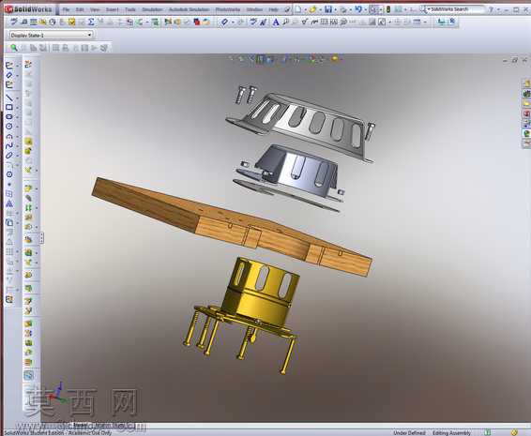Image resolution: width=531 pixels, height=436 pixels.
Task: Expand the Line tool flyout arrow
Action: click(17, 98)
